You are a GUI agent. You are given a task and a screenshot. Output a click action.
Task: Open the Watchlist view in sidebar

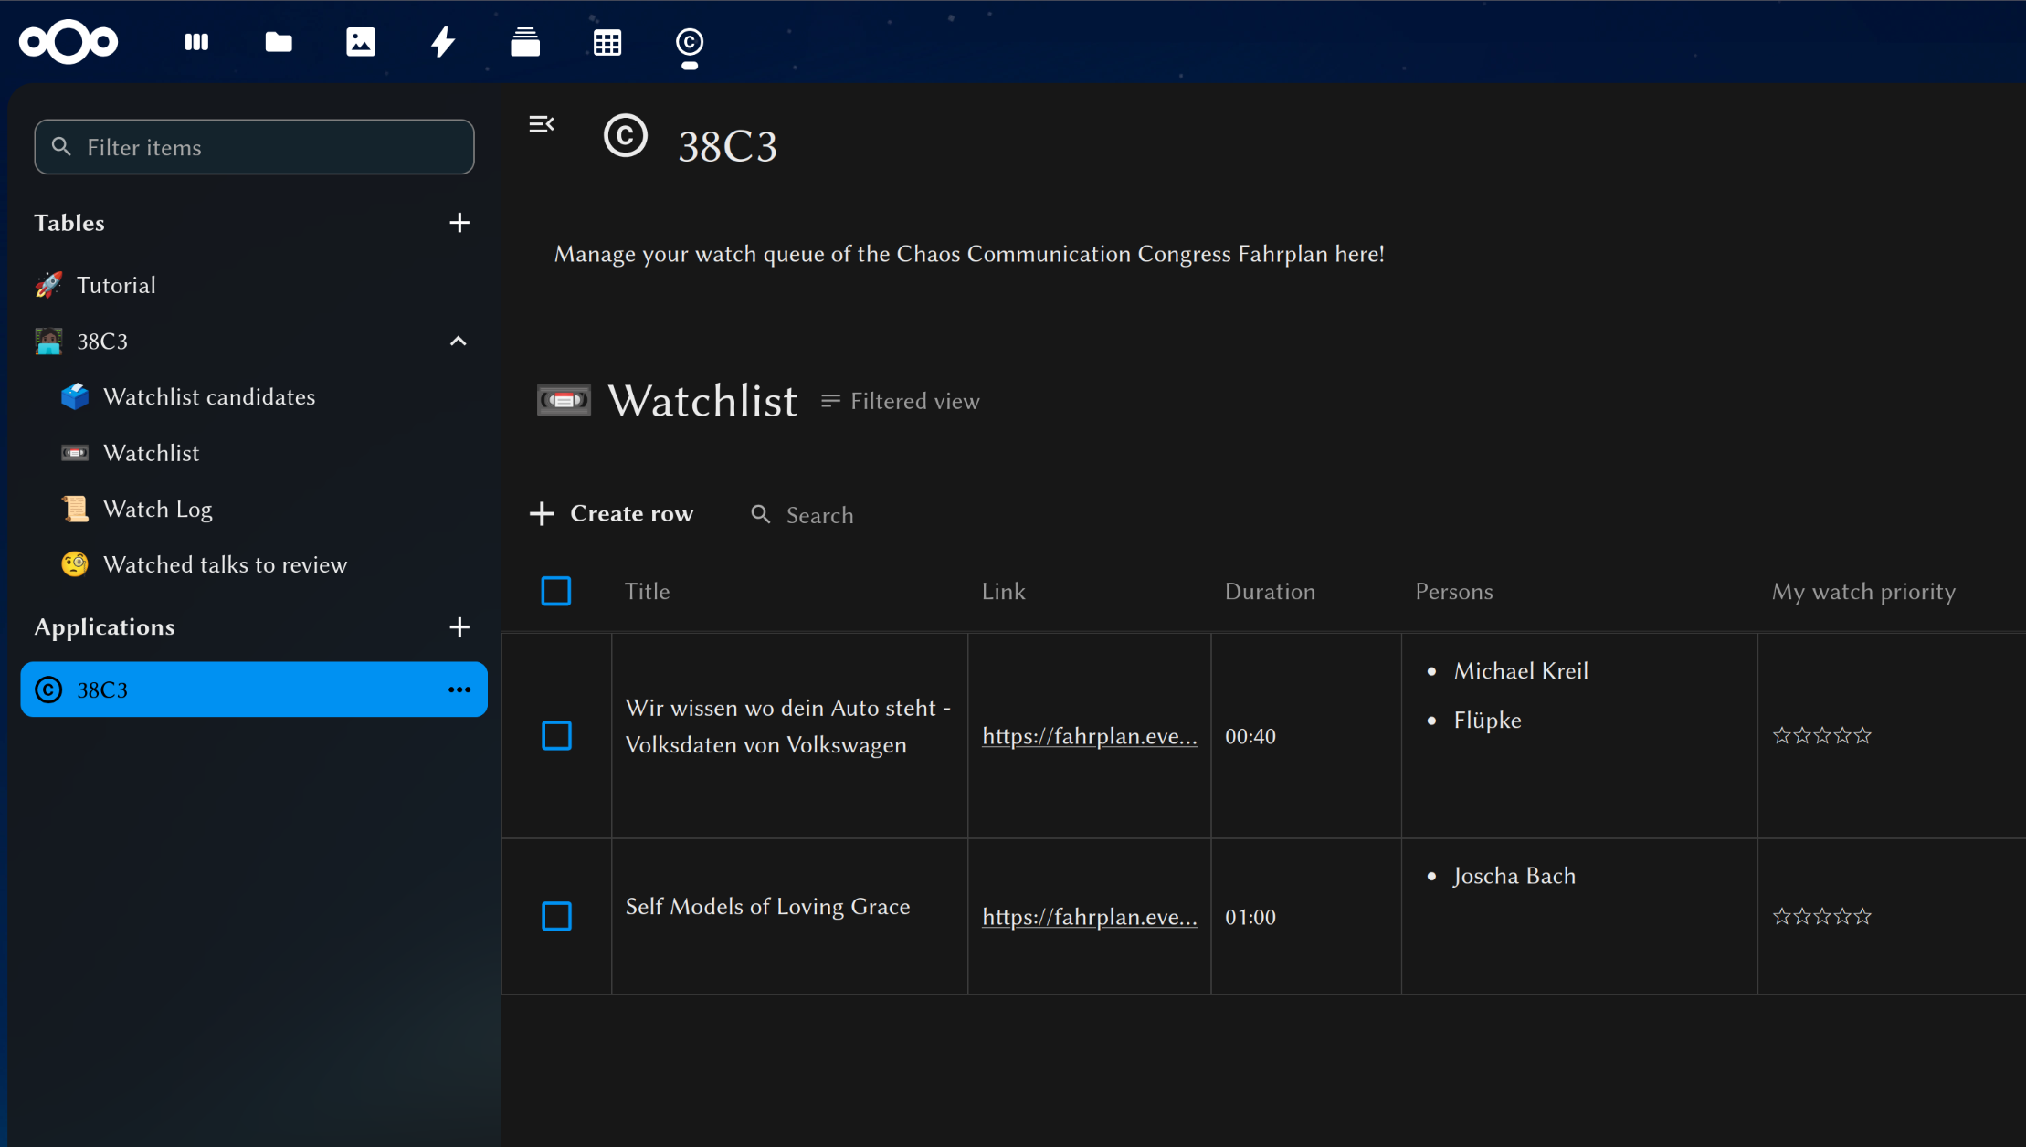tap(267, 453)
